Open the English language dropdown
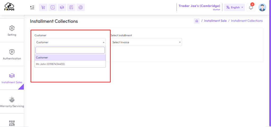 (x=234, y=7)
